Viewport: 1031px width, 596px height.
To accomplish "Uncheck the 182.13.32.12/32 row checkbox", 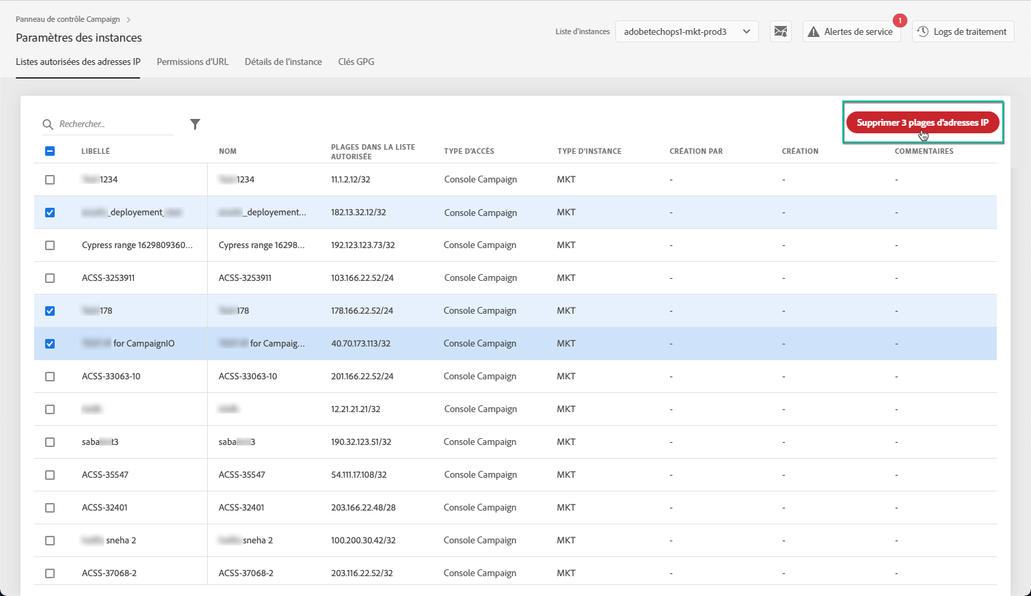I will point(50,213).
